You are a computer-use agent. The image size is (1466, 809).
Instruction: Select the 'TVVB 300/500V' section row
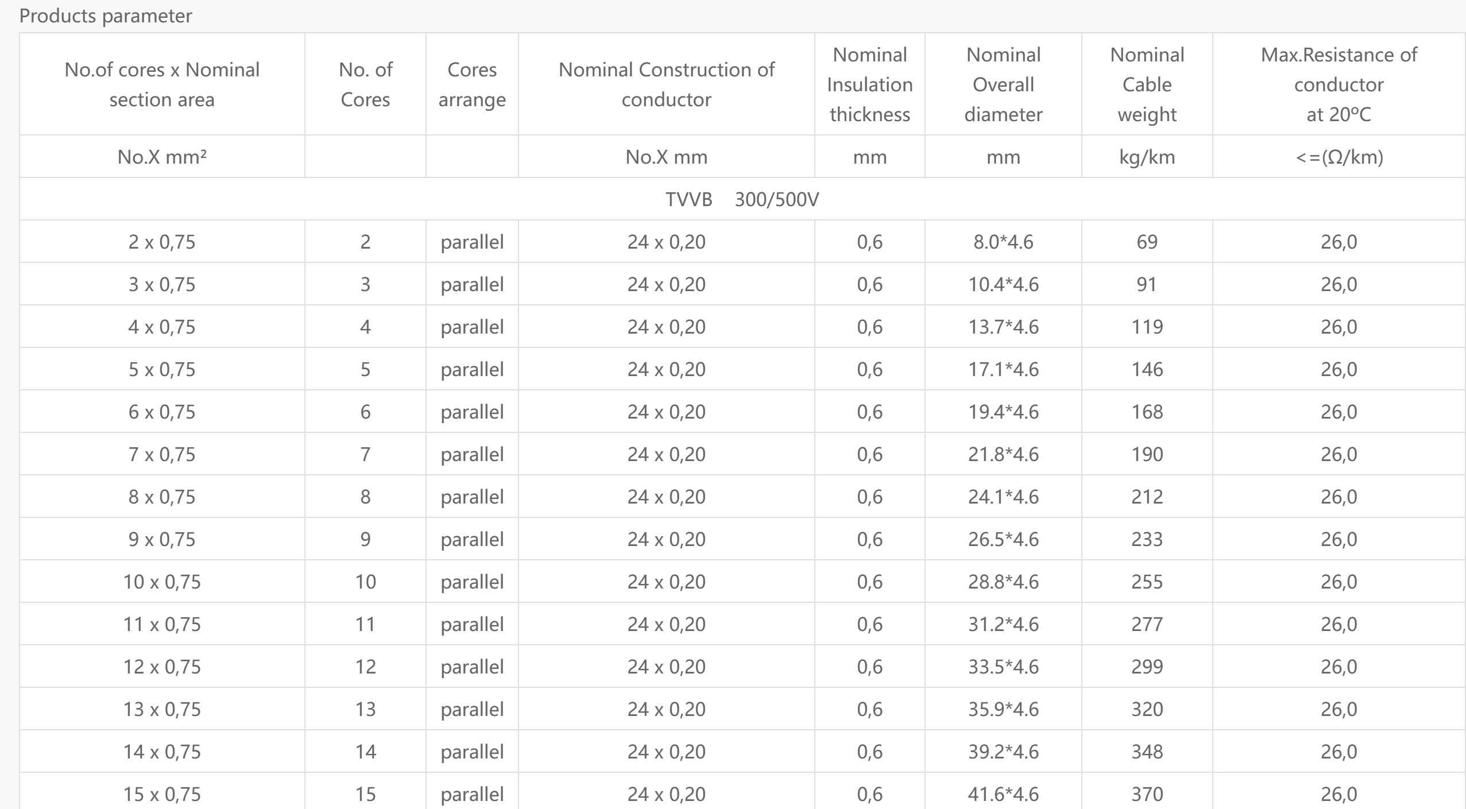point(742,199)
